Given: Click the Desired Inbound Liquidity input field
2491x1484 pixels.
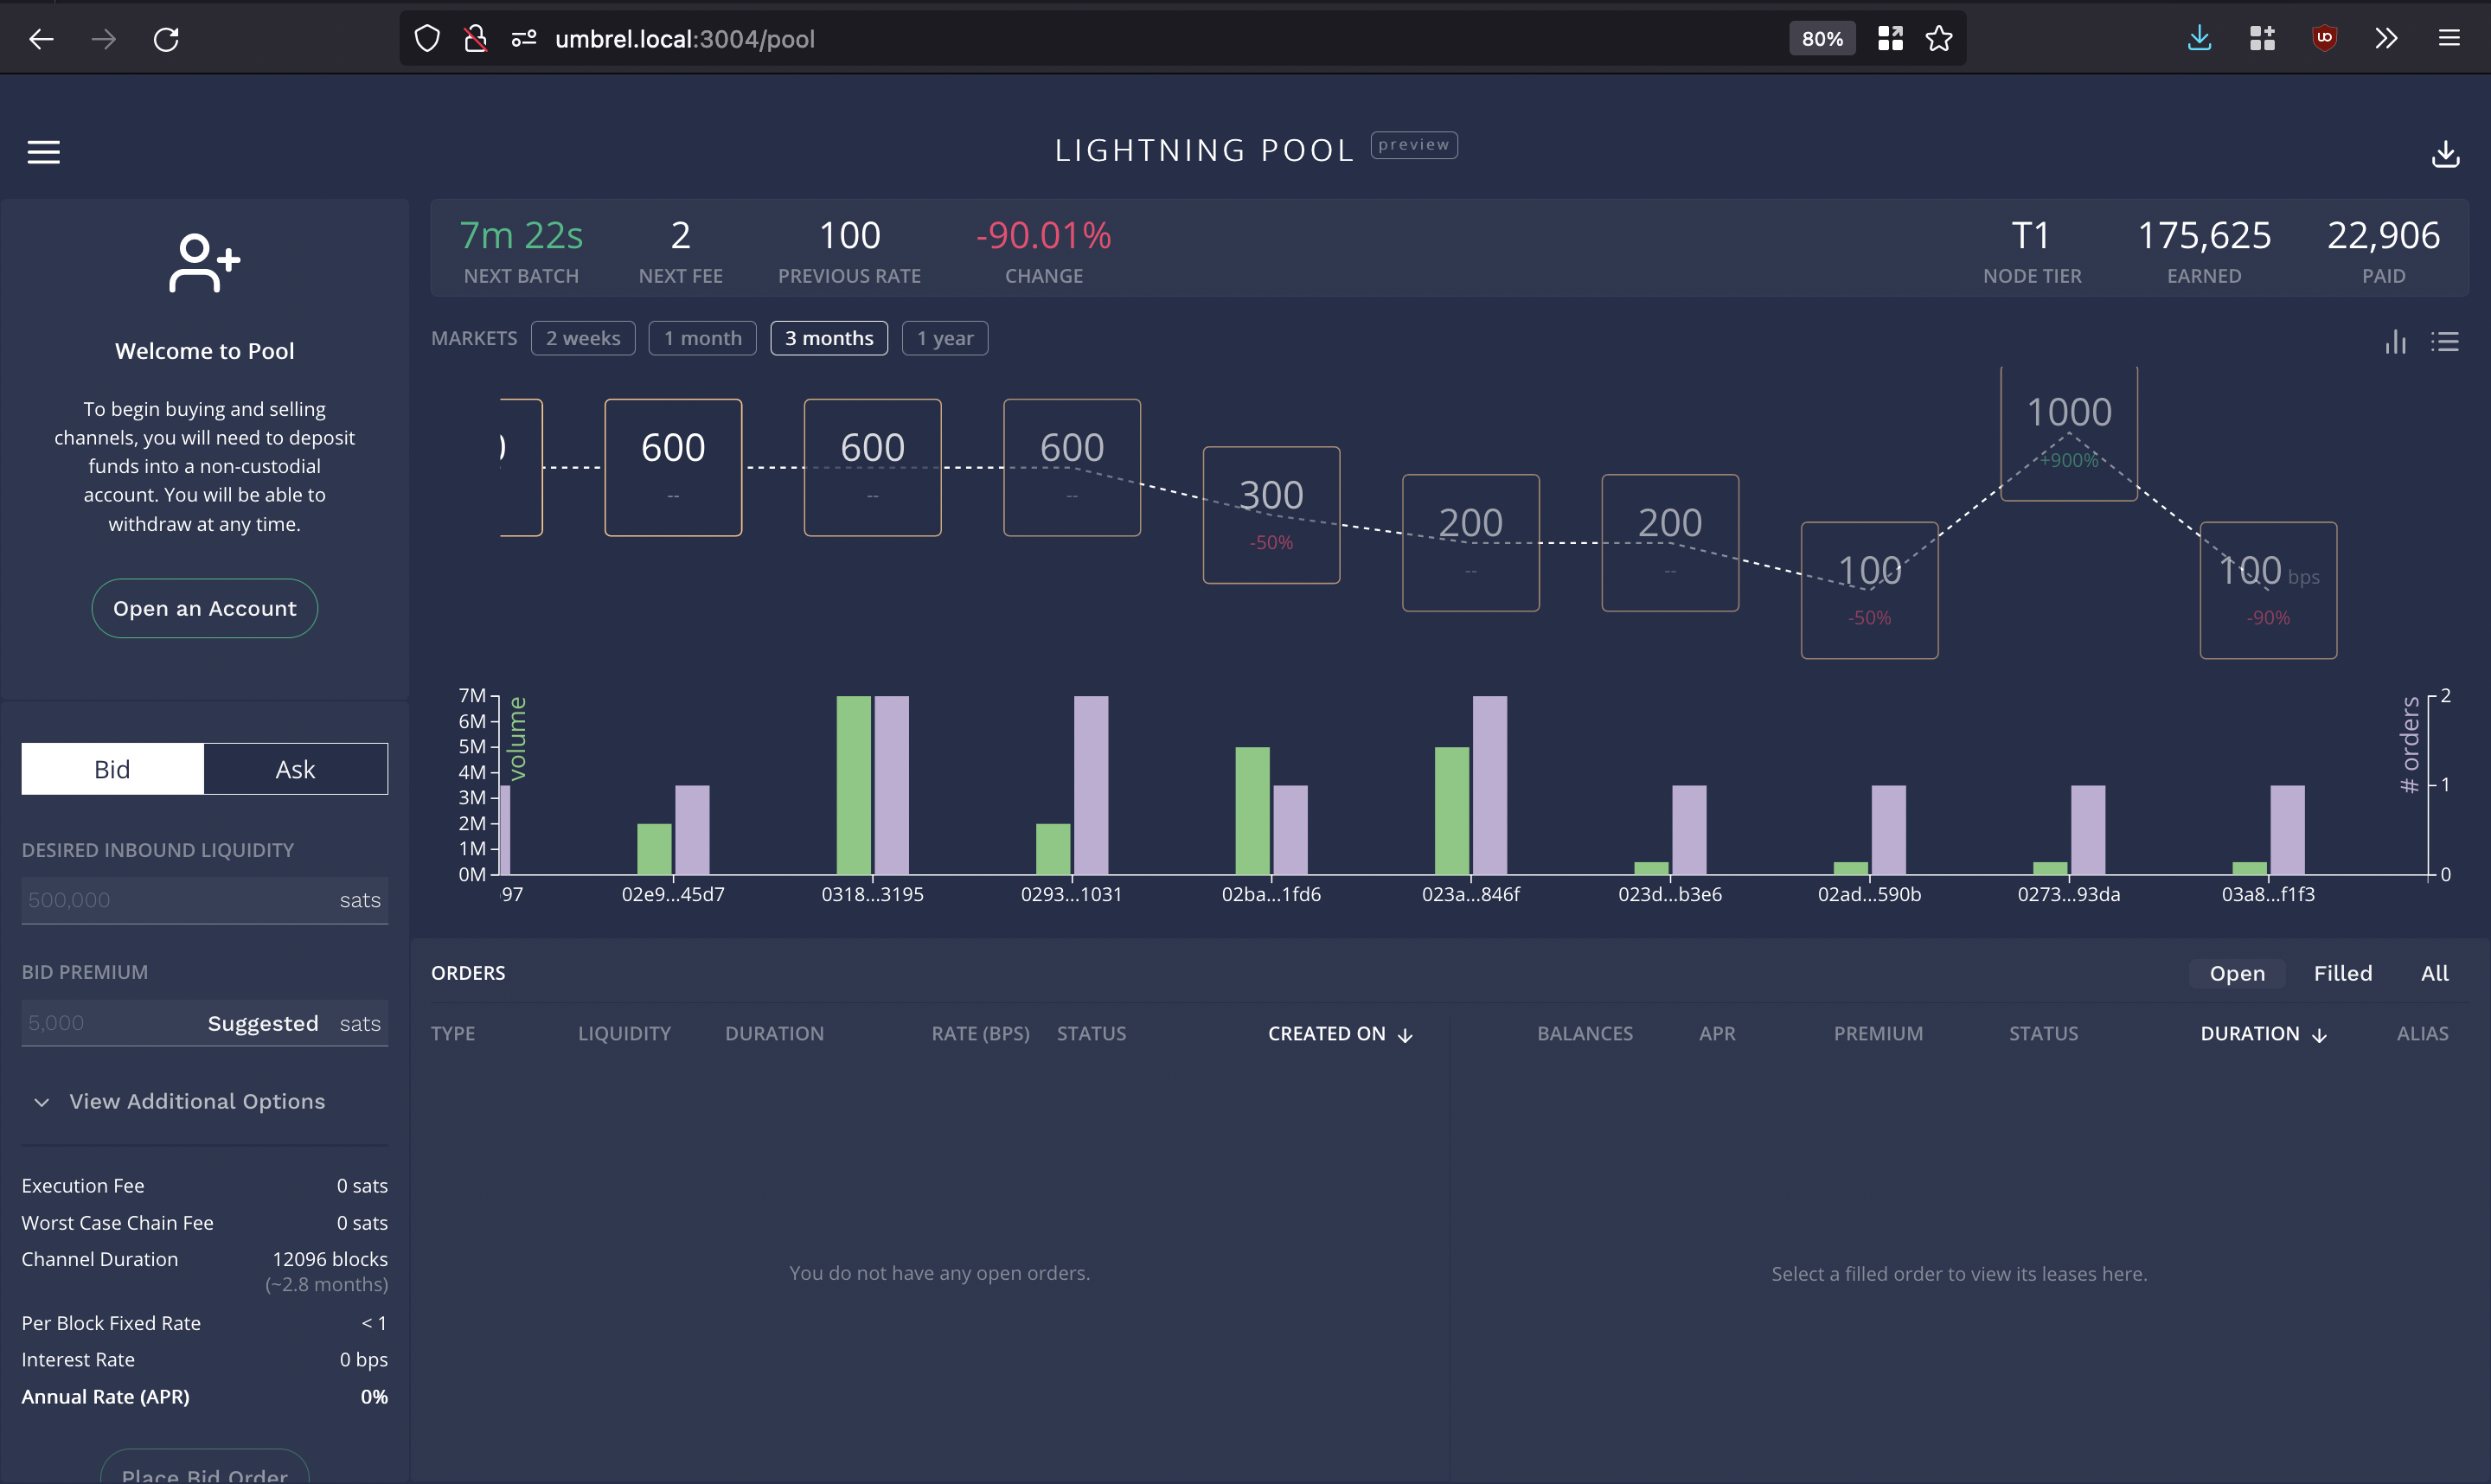Looking at the screenshot, I should click(x=180, y=899).
